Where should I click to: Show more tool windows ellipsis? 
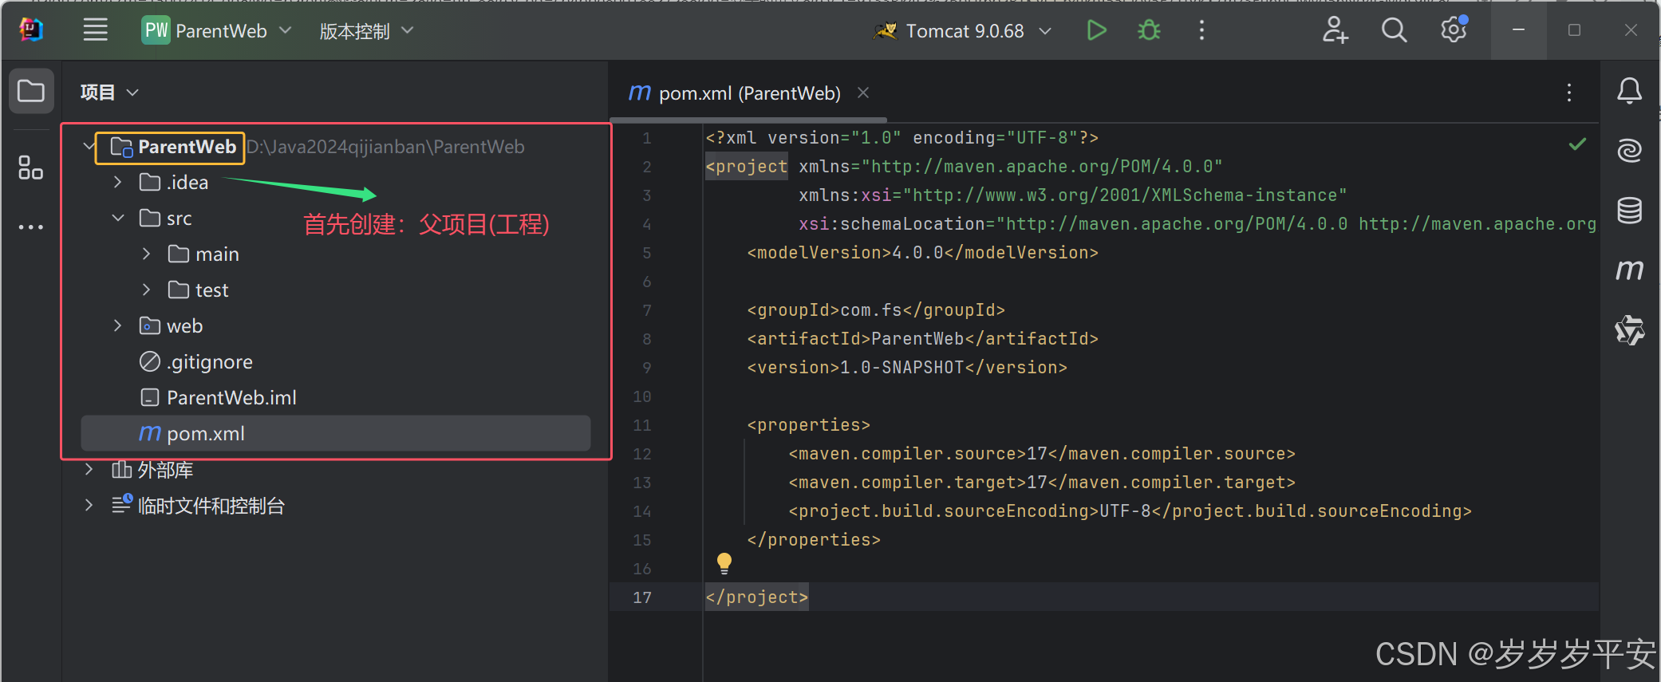coord(31,227)
